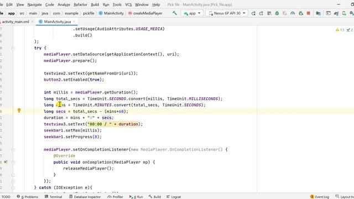Click the pickfile breadcrumb

pos(88,13)
